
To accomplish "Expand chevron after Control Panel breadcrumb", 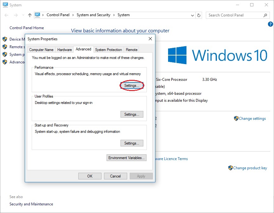I will coord(73,15).
